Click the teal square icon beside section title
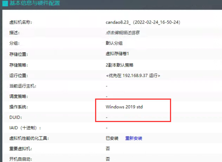 tap(5, 3)
